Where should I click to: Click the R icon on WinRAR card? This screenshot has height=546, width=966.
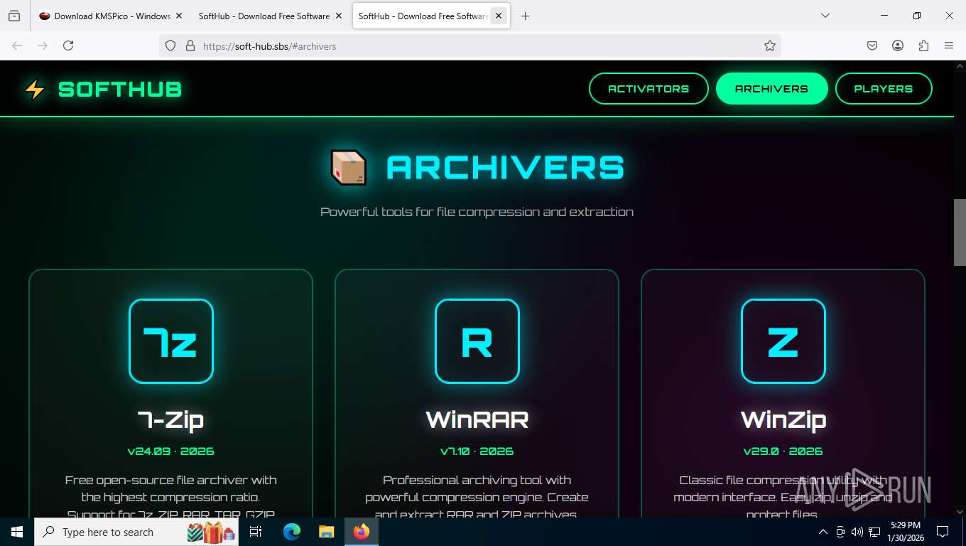477,341
